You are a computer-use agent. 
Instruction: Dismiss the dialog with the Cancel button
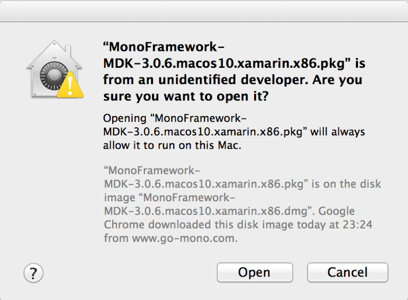[347, 272]
